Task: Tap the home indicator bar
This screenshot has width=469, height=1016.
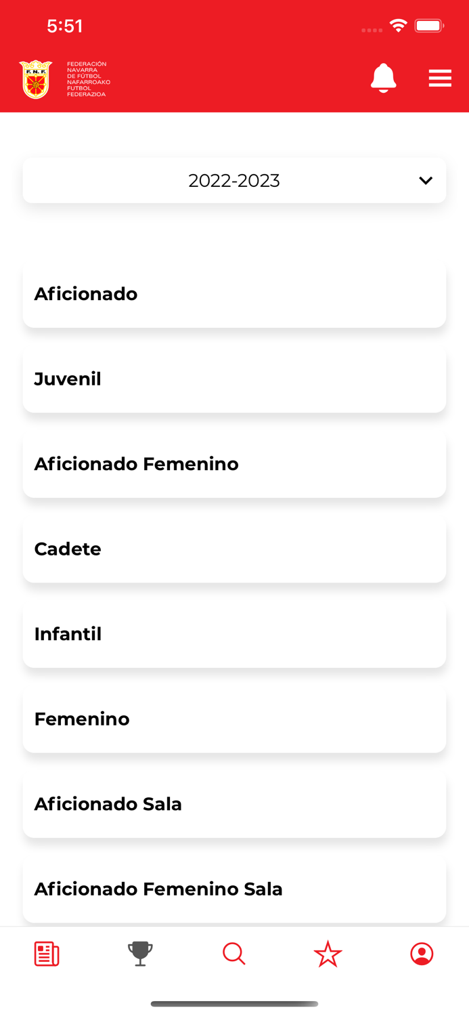Action: click(234, 1004)
